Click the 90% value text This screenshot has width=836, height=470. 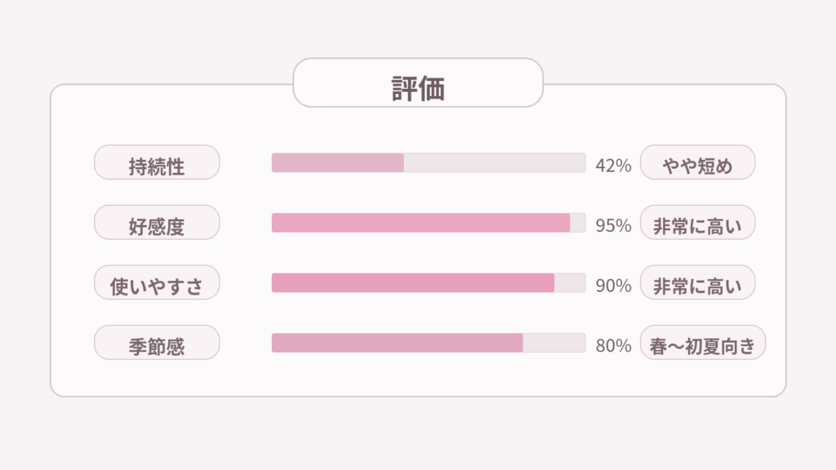[x=613, y=286]
